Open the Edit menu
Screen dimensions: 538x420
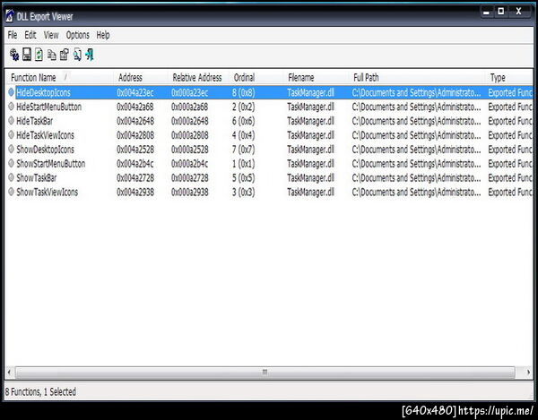click(30, 35)
